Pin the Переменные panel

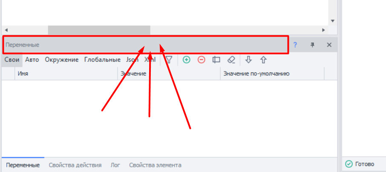pos(312,45)
